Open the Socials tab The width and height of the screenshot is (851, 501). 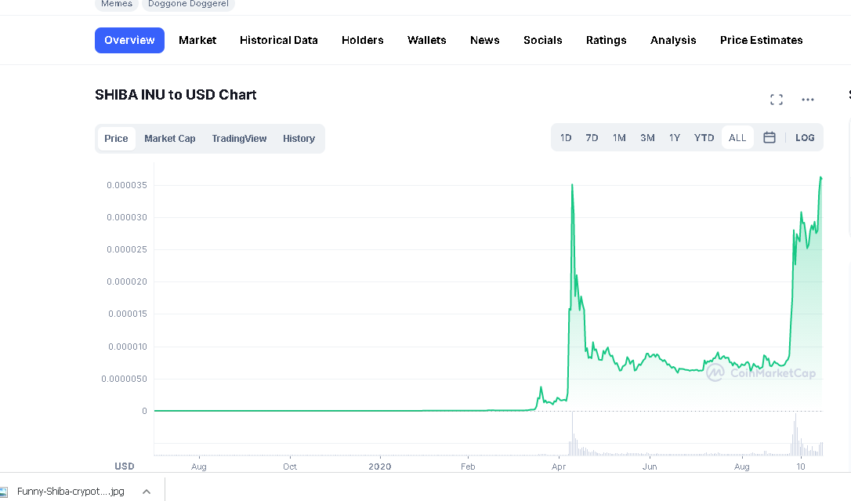click(543, 40)
